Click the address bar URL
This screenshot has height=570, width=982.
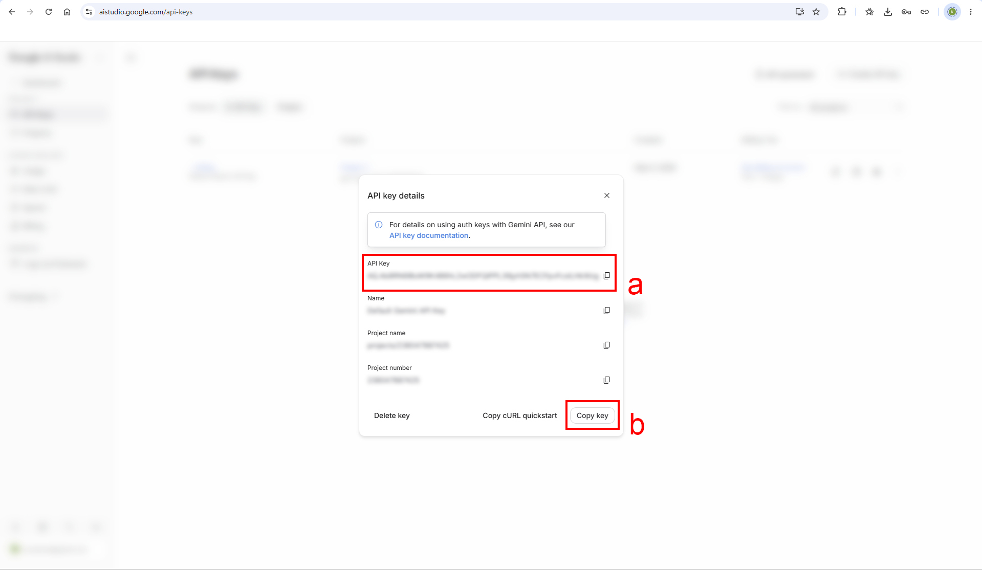(x=146, y=12)
